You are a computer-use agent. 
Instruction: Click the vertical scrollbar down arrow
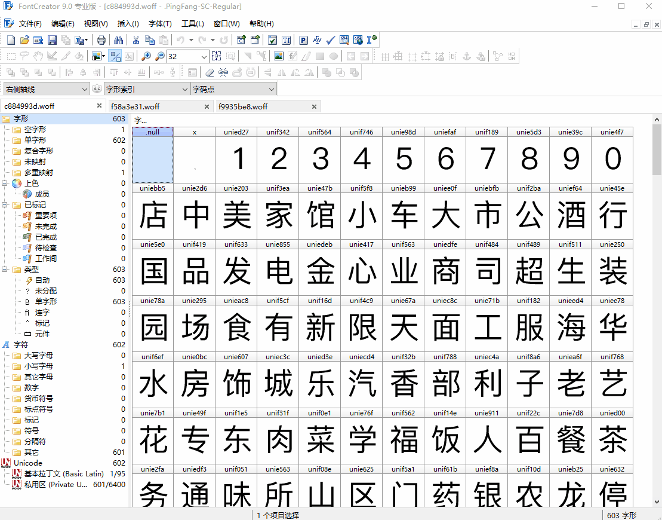coord(657,502)
